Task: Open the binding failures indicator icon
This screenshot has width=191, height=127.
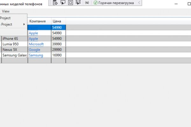Action: point(87,3)
